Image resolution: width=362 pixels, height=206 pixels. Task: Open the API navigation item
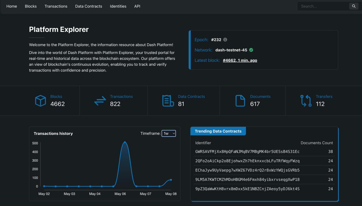137,6
